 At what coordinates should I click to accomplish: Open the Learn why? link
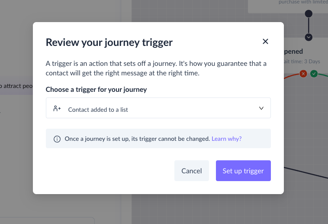pyautogui.click(x=227, y=139)
